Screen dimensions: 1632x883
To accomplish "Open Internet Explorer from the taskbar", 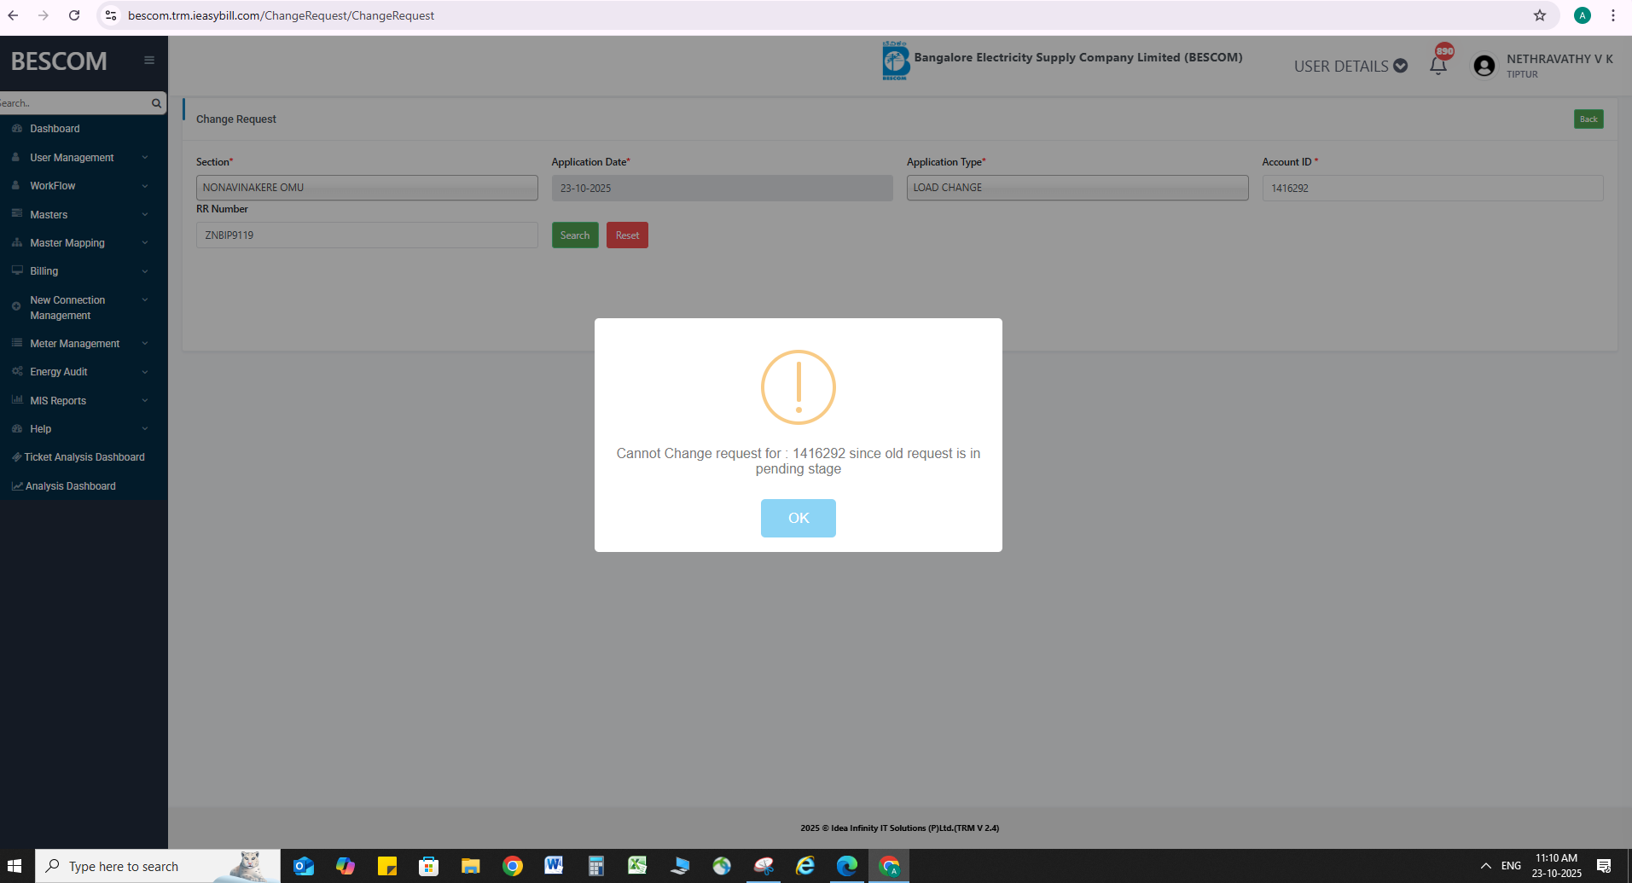I will [x=805, y=866].
